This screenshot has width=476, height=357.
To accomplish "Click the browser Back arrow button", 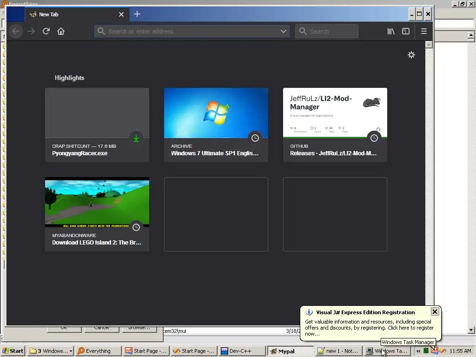I will (16, 31).
